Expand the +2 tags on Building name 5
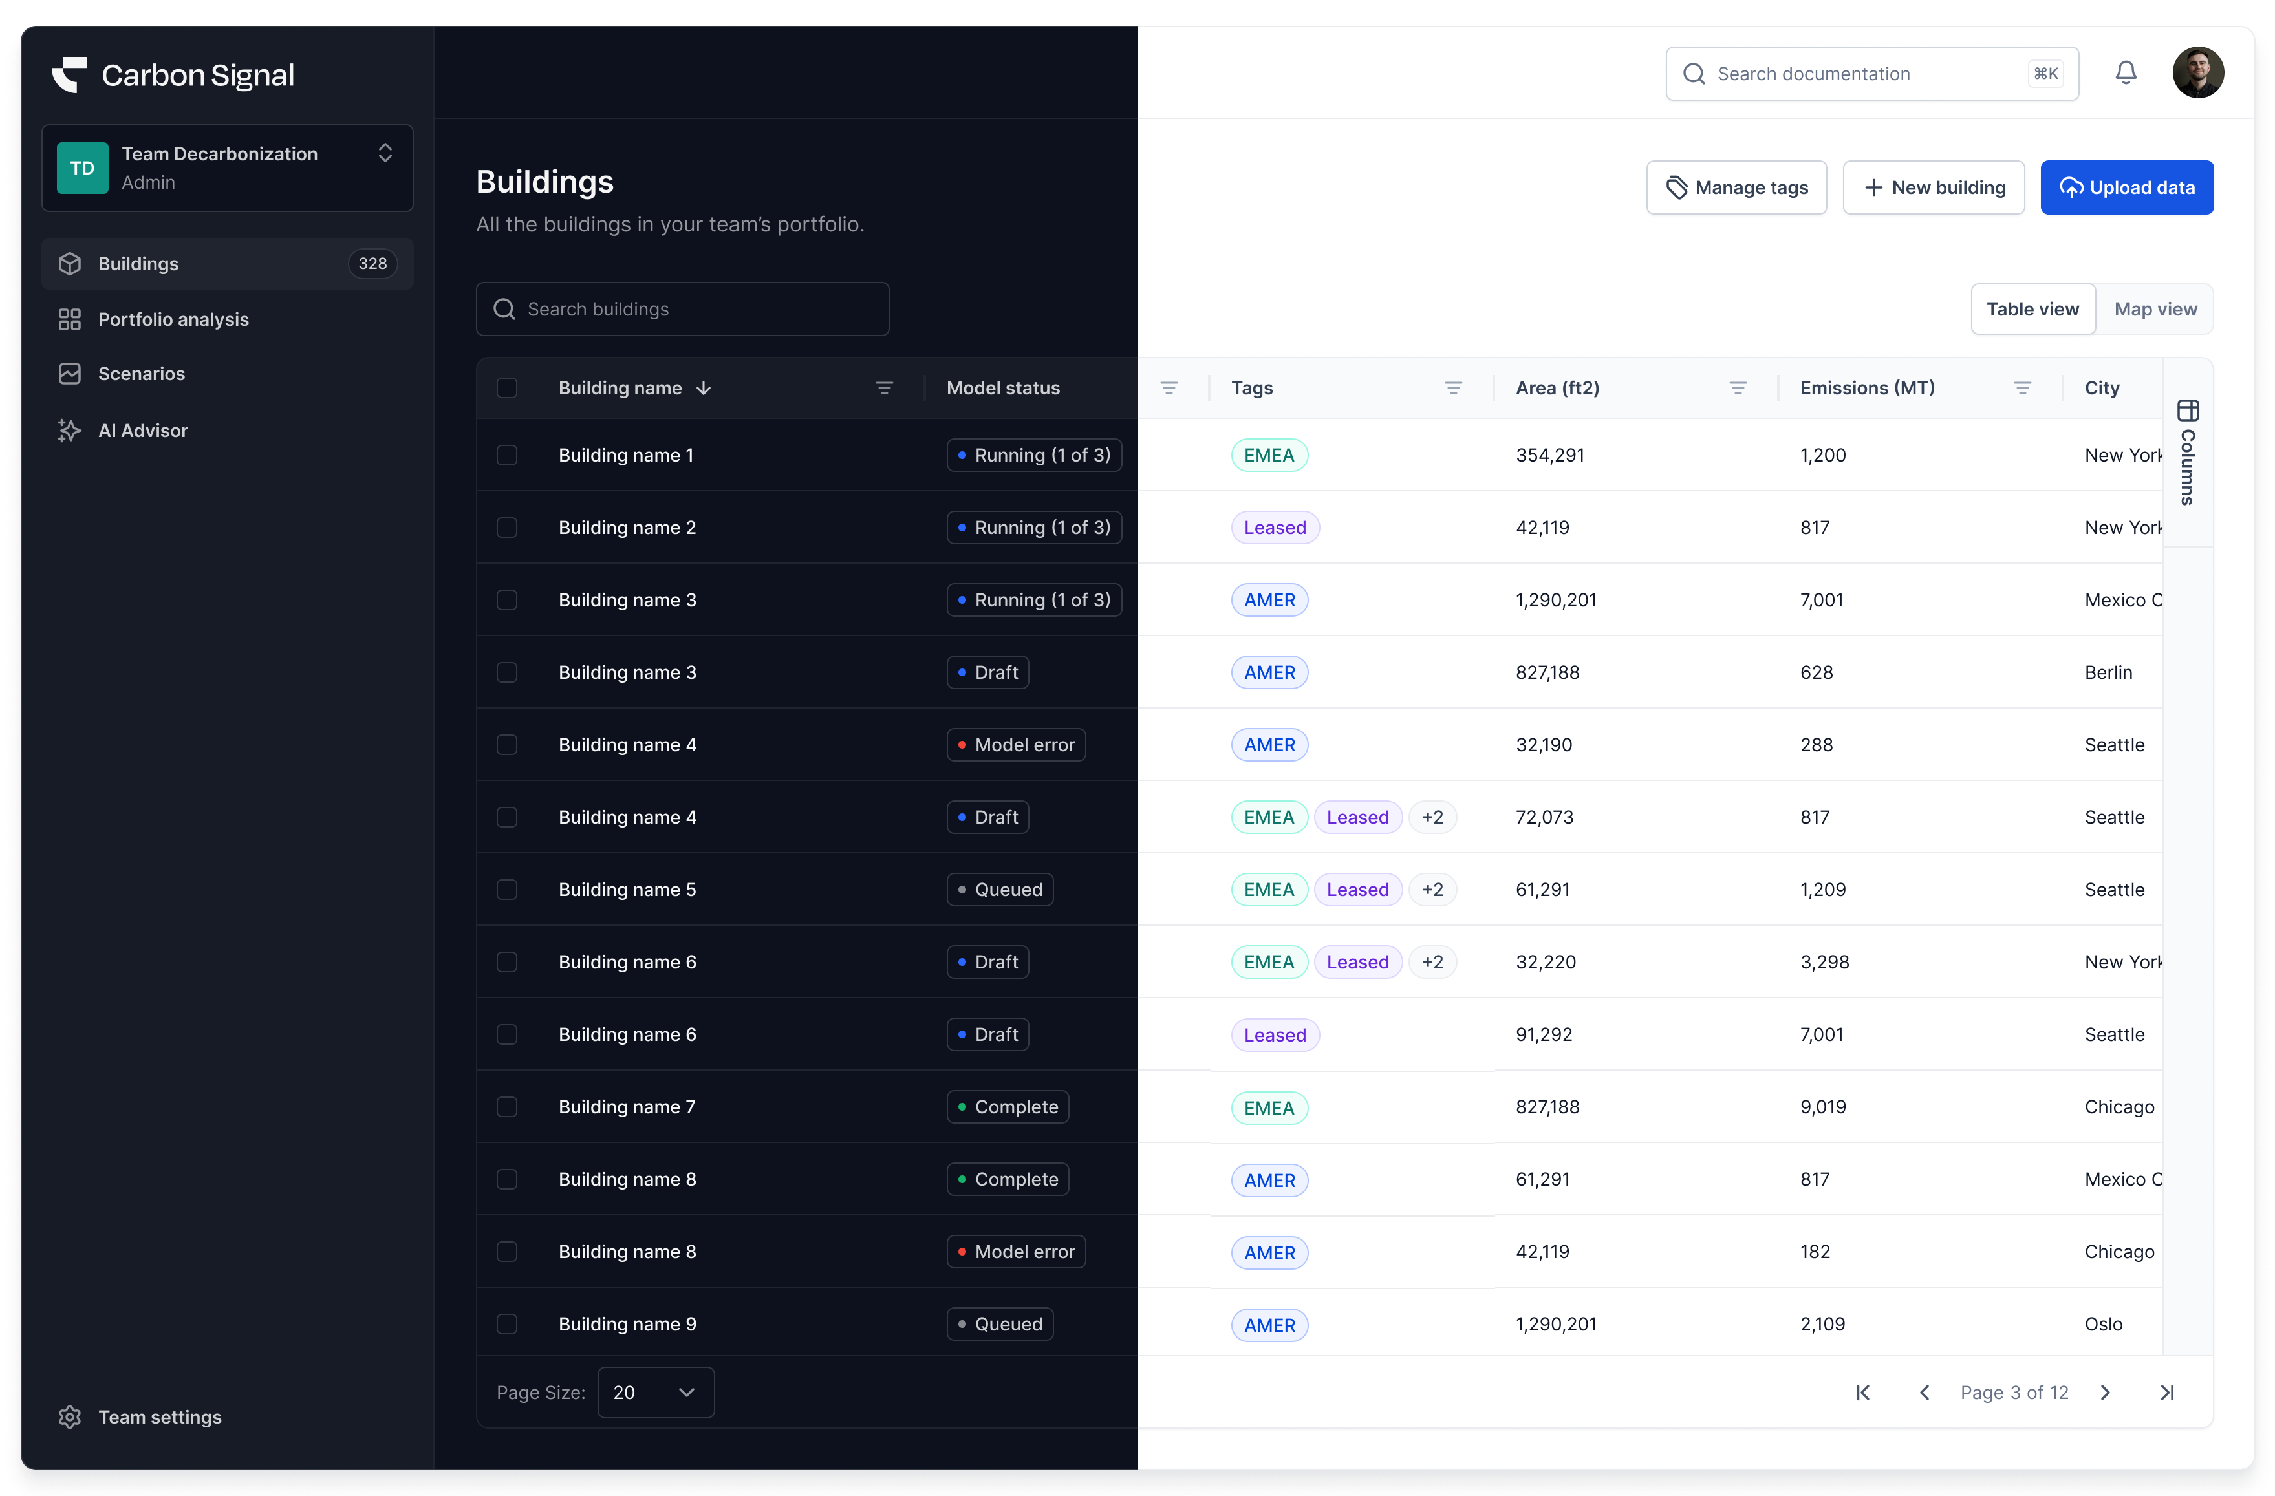 1432,889
